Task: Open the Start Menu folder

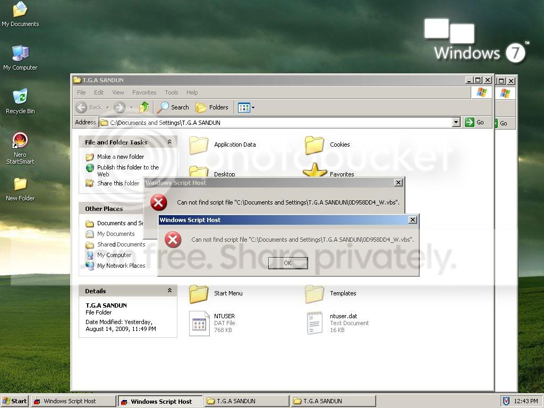Action: tap(216, 293)
